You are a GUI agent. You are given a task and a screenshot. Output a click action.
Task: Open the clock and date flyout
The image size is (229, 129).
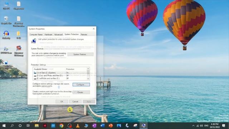(x=215, y=126)
